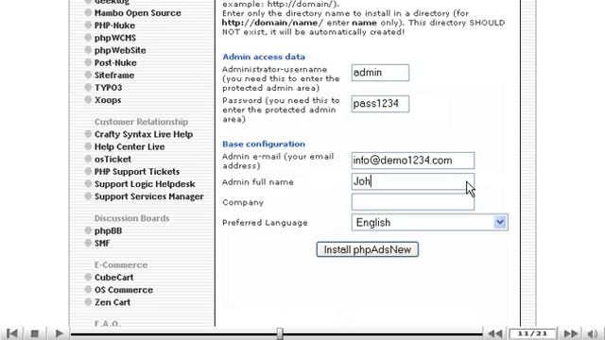Image resolution: width=605 pixels, height=340 pixels.
Task: Open Support Services Manager link
Action: 149,196
